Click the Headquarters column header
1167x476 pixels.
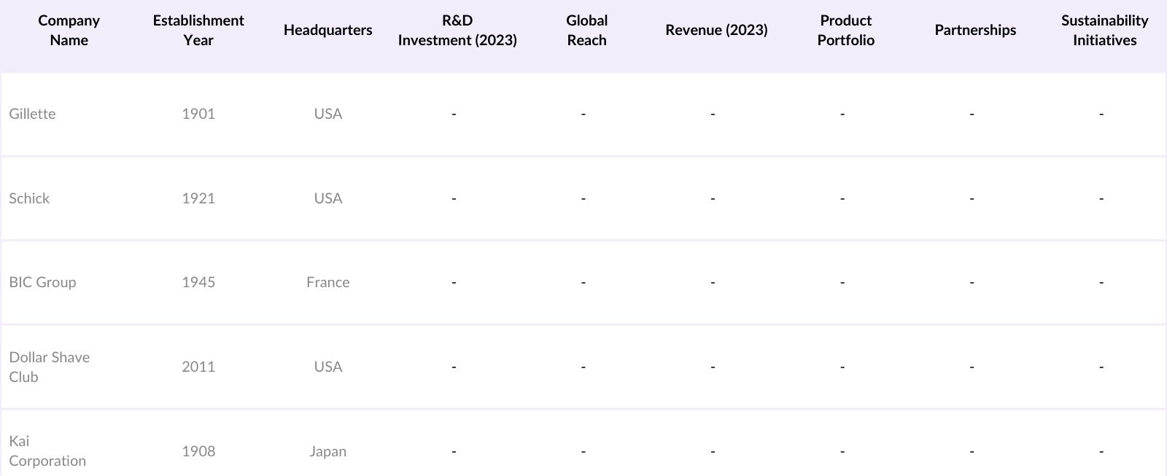point(327,30)
